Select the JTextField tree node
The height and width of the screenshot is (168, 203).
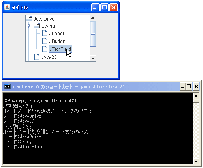pyautogui.click(x=60, y=49)
